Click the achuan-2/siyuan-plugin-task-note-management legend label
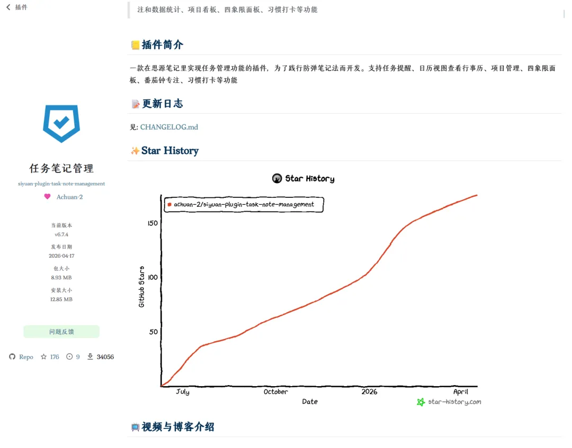The image size is (572, 448). click(244, 204)
